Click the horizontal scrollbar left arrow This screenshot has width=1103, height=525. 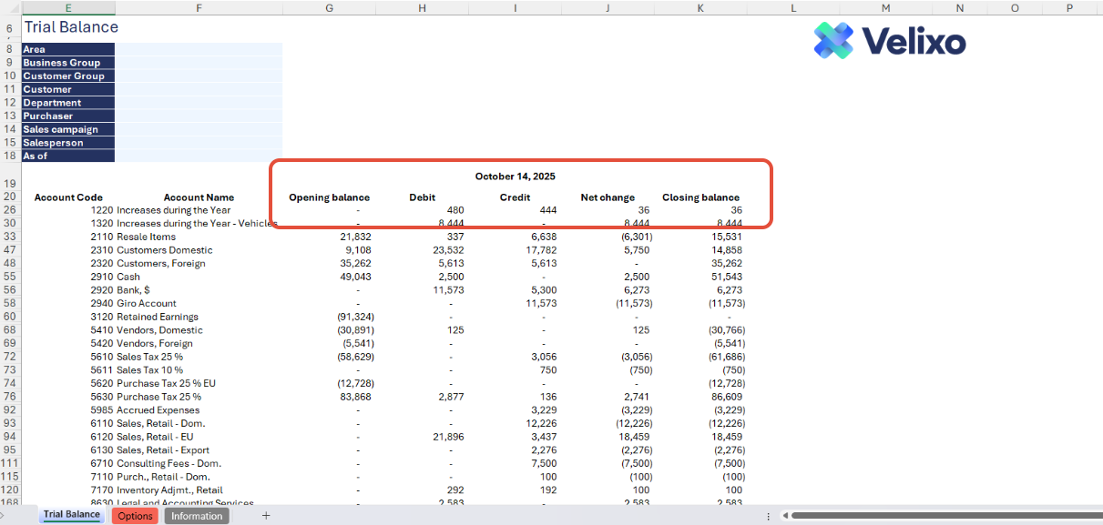784,516
